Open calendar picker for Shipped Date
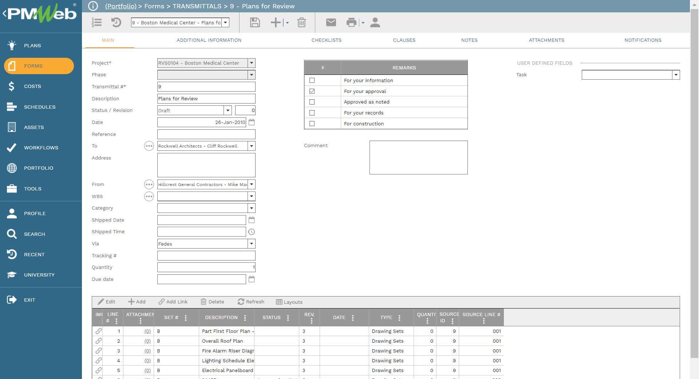 [252, 220]
